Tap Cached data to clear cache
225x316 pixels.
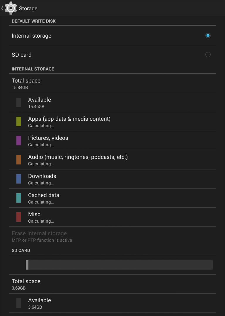click(x=44, y=198)
